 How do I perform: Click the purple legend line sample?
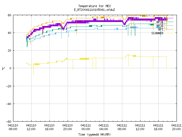point(169,18)
